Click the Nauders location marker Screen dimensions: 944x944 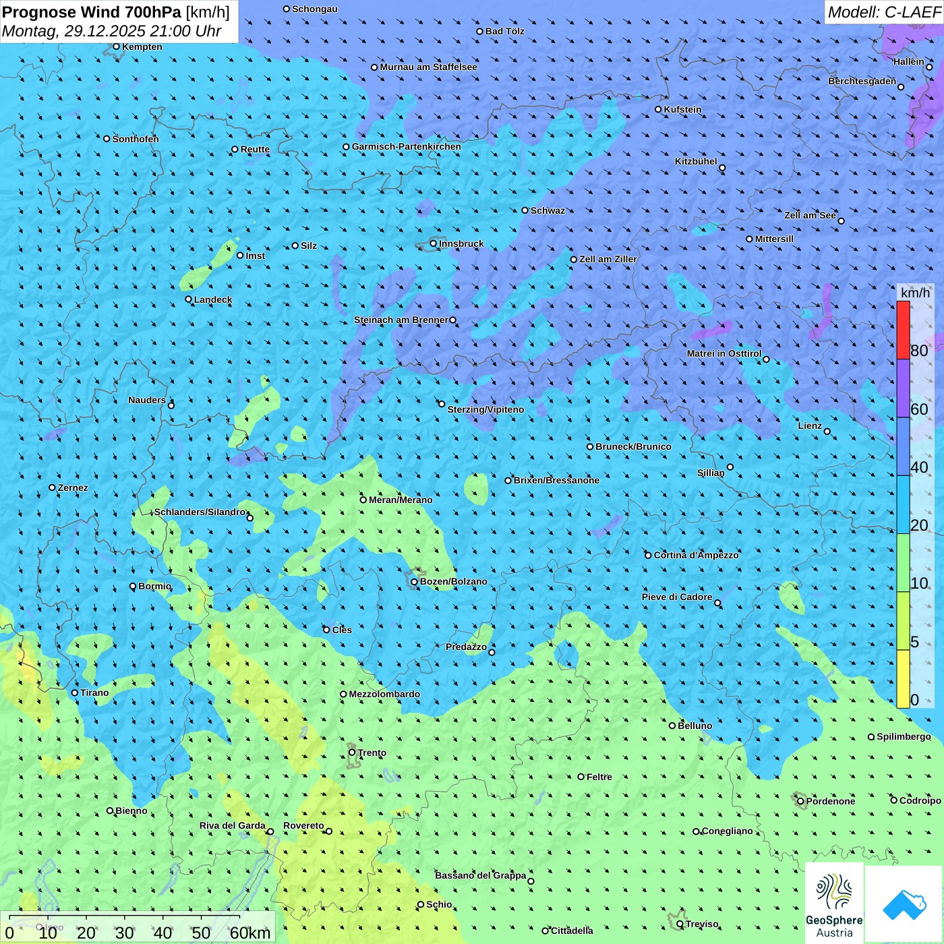(x=171, y=405)
